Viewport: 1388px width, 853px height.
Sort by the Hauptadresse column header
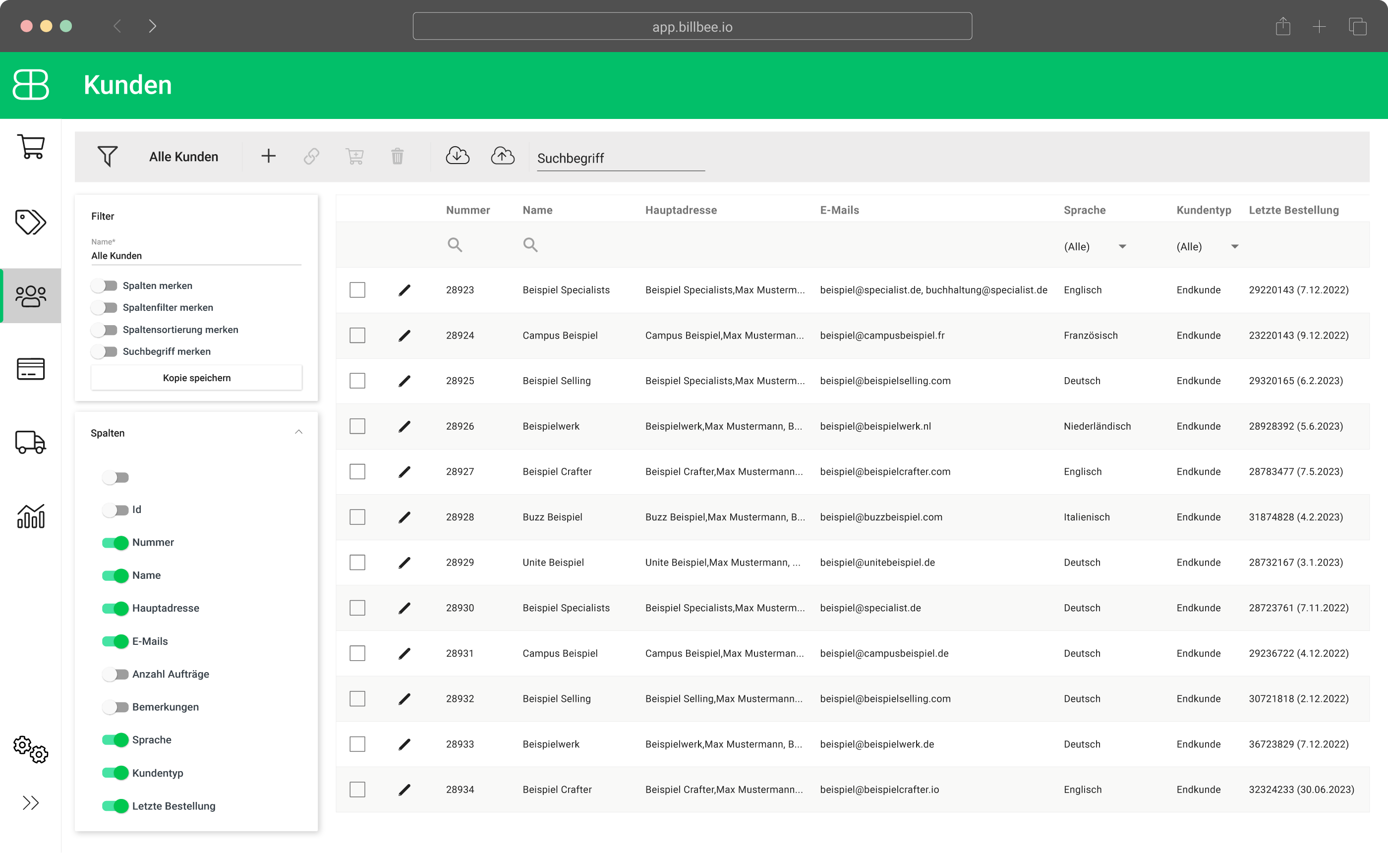pos(681,210)
